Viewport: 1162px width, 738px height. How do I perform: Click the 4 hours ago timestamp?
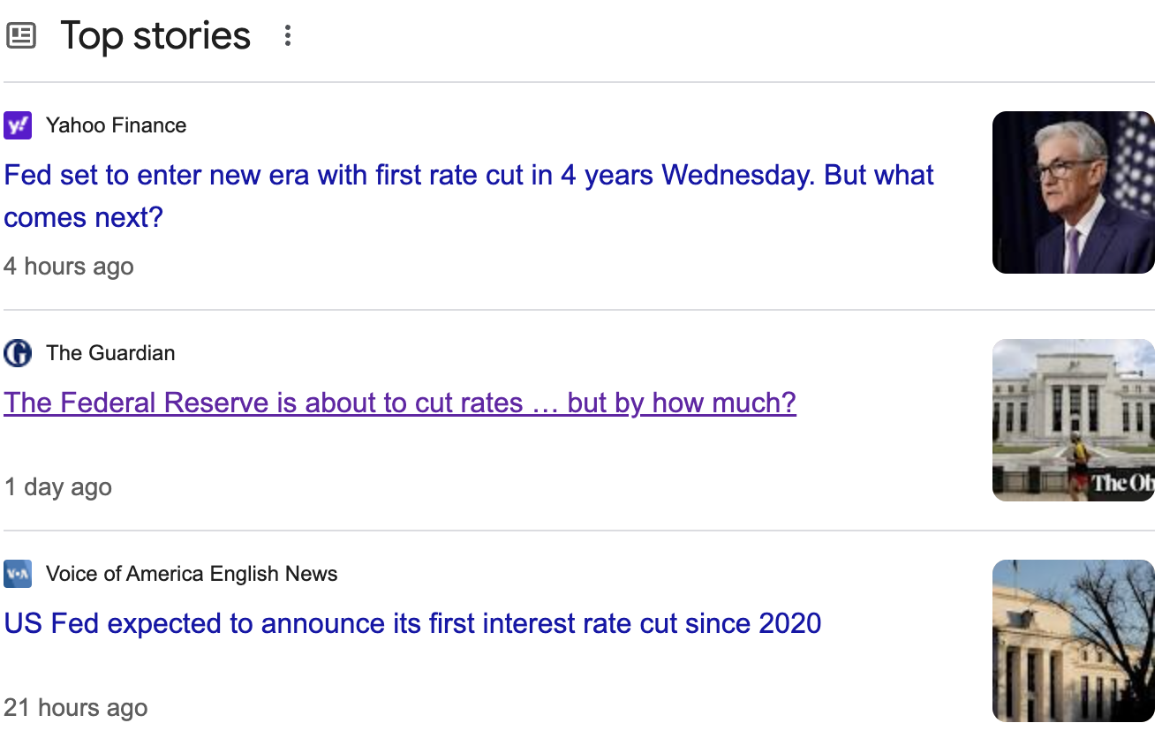(69, 267)
